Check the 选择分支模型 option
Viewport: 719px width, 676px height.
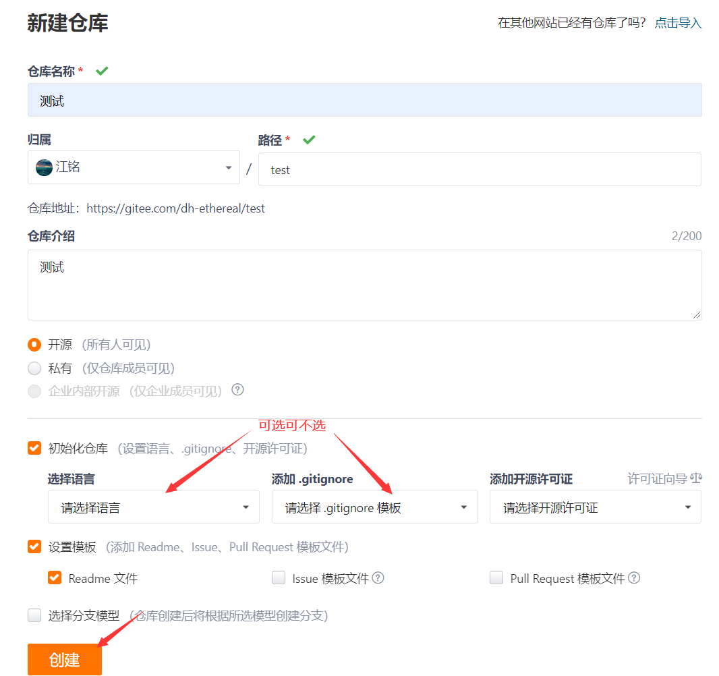click(x=34, y=615)
